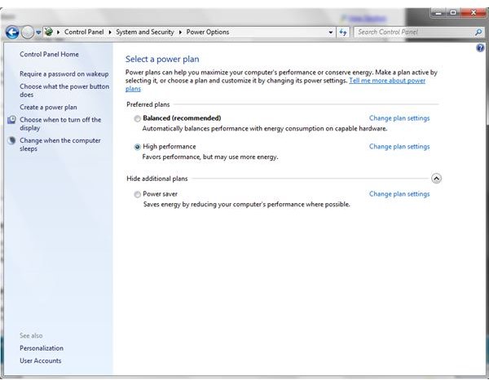The height and width of the screenshot is (380, 489).
Task: Open Change when the computer sleeps
Action: (60, 144)
